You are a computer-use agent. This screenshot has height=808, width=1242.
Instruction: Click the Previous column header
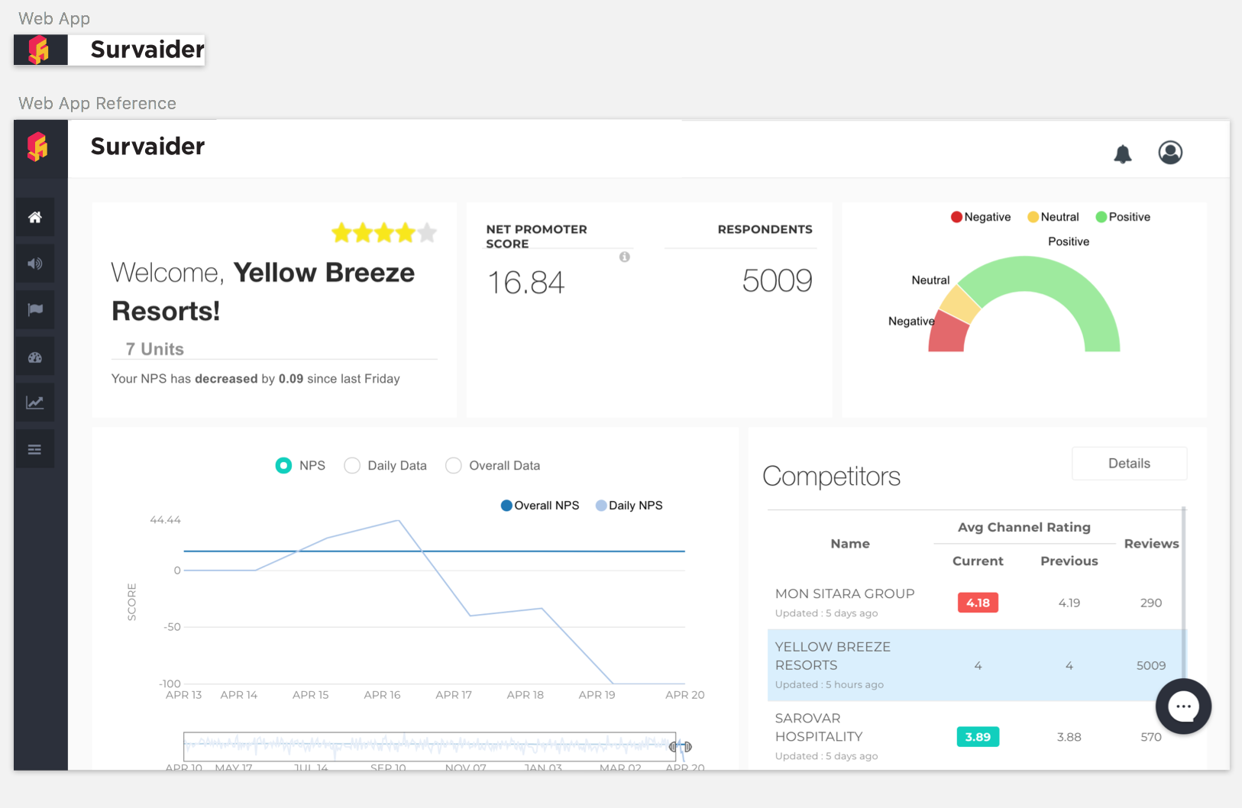(1069, 561)
